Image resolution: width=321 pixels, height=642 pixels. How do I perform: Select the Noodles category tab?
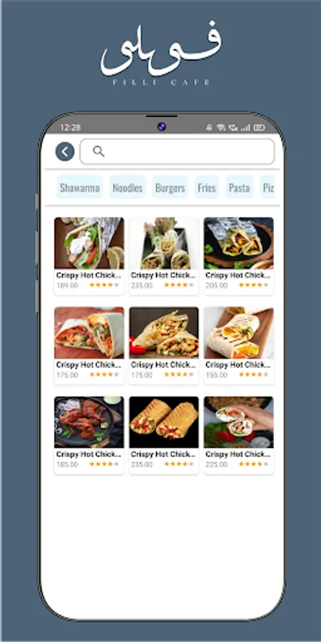click(x=128, y=188)
